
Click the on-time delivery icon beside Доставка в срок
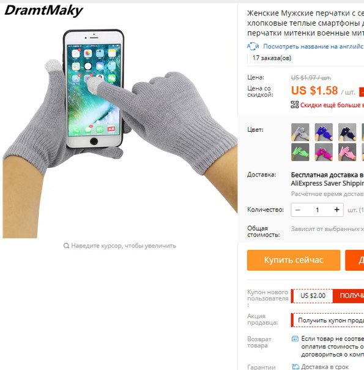click(x=295, y=367)
